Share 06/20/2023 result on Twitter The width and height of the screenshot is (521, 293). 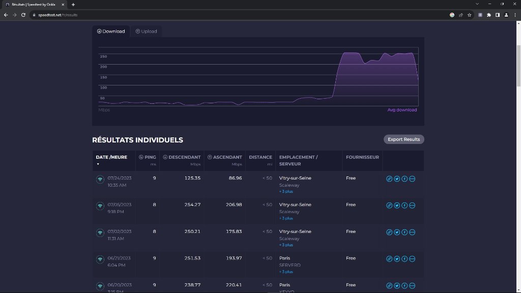pyautogui.click(x=397, y=286)
